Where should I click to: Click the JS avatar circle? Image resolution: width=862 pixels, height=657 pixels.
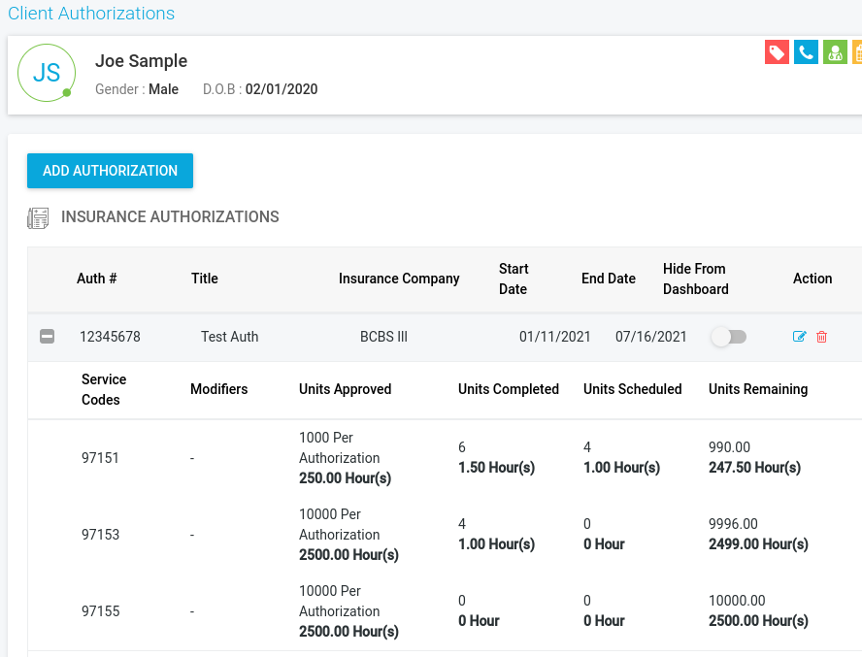pyautogui.click(x=47, y=73)
